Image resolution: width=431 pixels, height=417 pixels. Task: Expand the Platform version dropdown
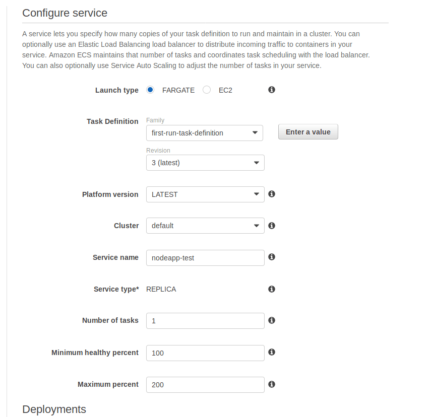205,194
